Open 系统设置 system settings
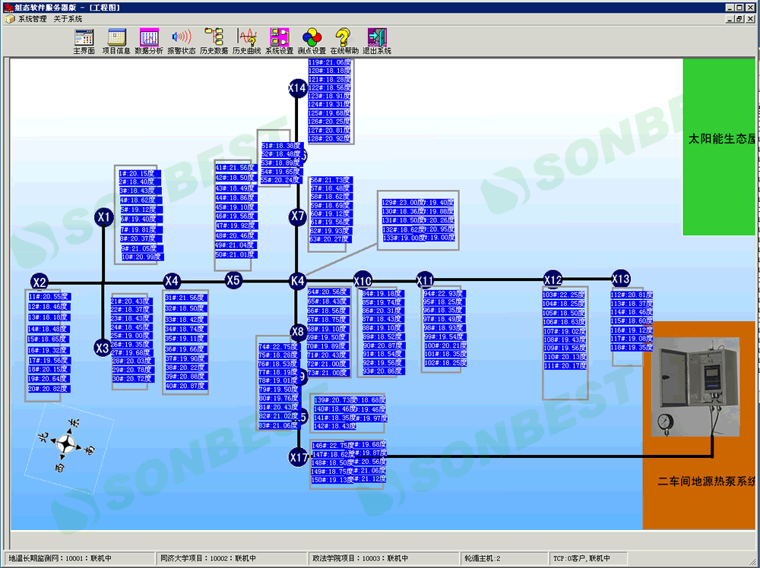Viewport: 760px width, 568px height. [279, 41]
